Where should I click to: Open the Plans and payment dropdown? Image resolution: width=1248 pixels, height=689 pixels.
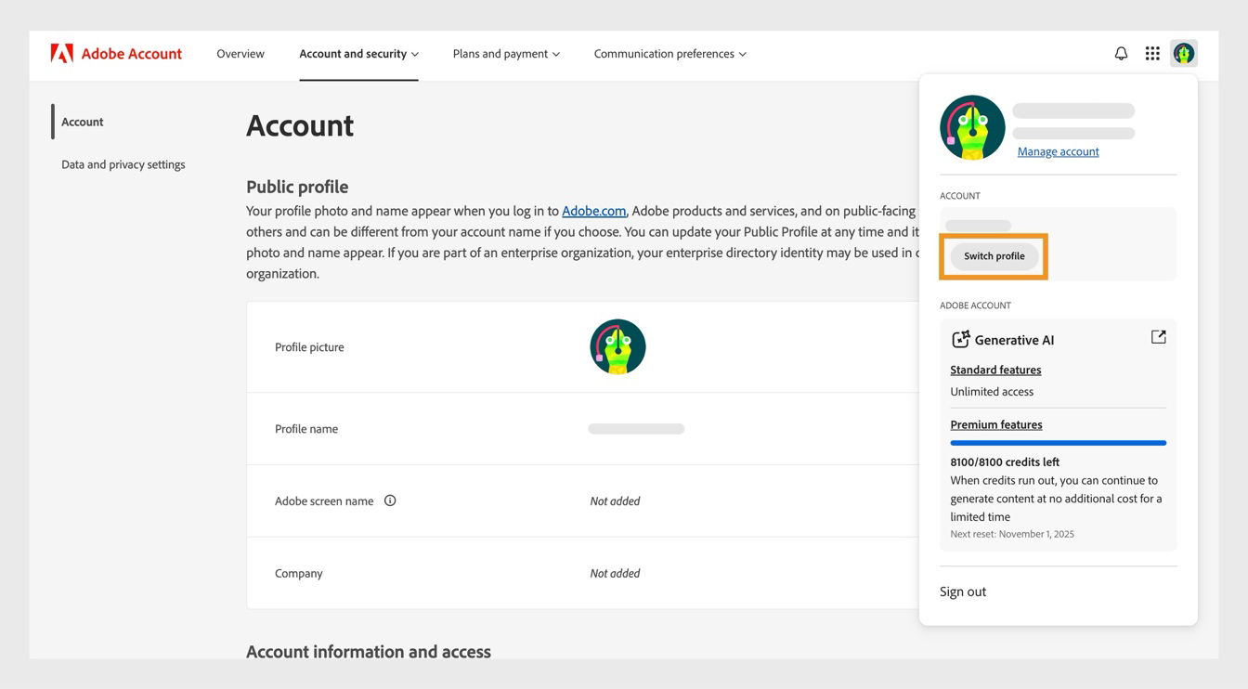(x=506, y=52)
